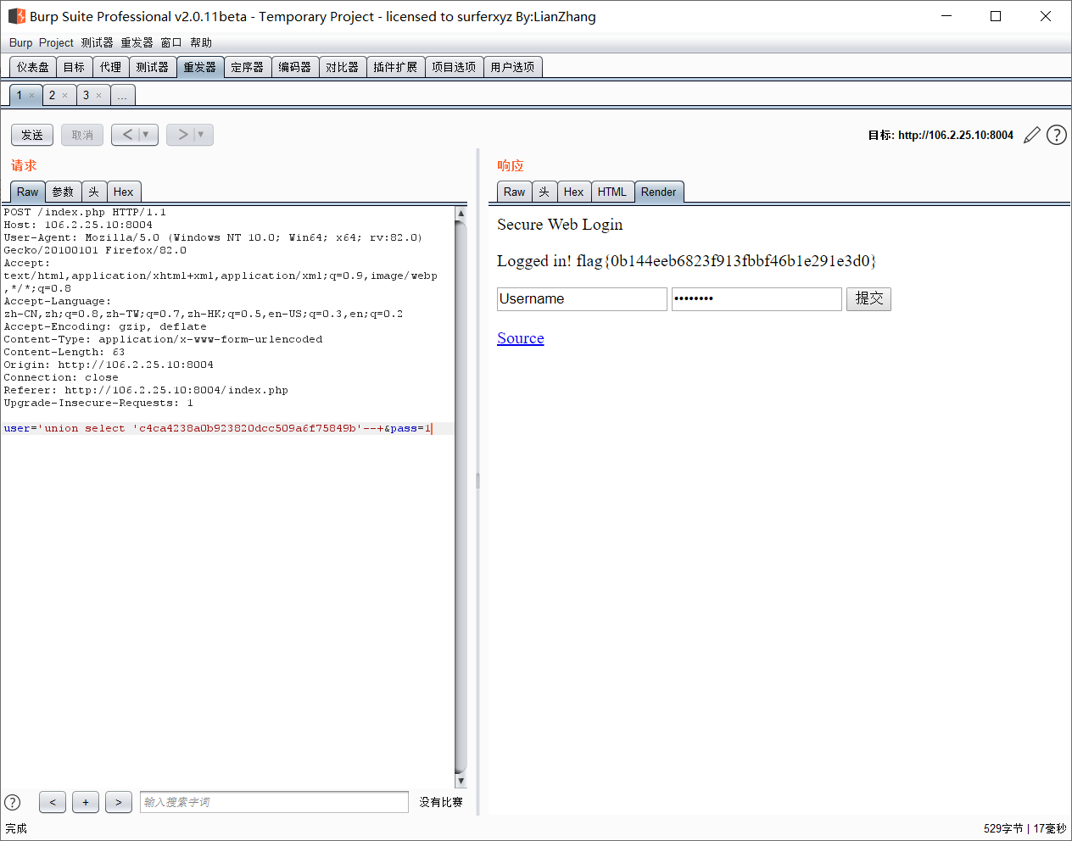Go forward to the next request
1072x841 pixels.
click(x=182, y=135)
